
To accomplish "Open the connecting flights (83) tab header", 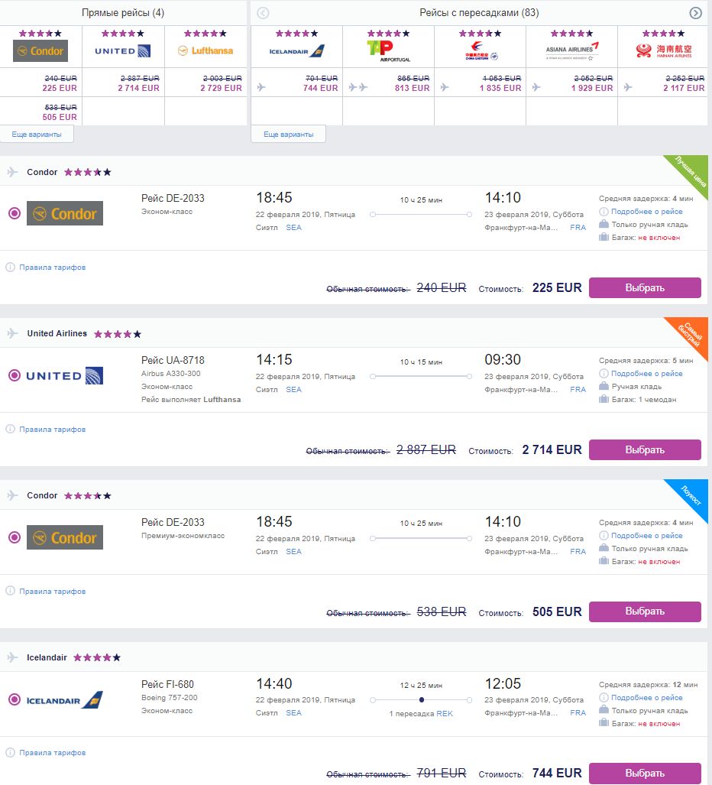I will click(479, 13).
